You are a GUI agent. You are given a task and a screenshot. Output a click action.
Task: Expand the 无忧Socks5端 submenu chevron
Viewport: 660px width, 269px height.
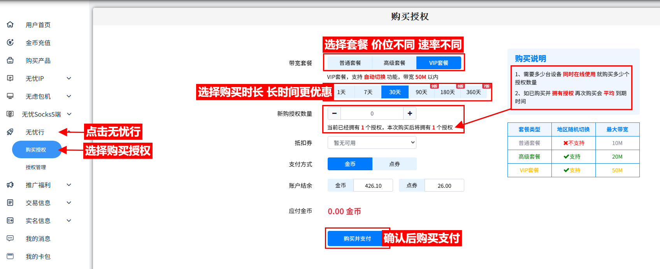pos(69,114)
